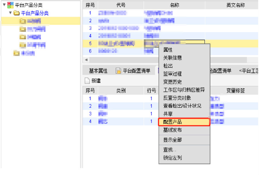Click the lower table 行号 column header
The image size is (259, 175).
[x=151, y=91]
